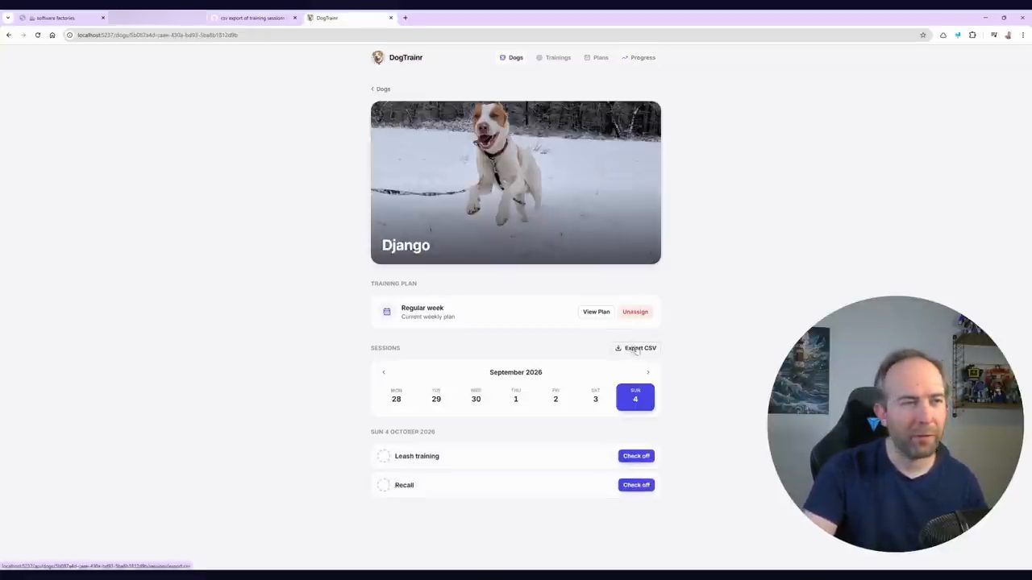
Task: Check off the Leash training session
Action: point(636,456)
